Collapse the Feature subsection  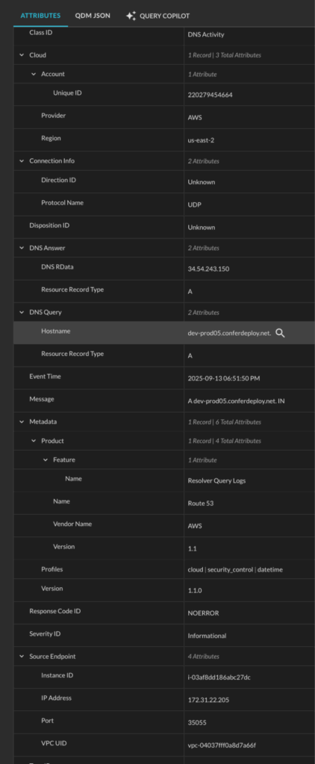[x=46, y=460]
